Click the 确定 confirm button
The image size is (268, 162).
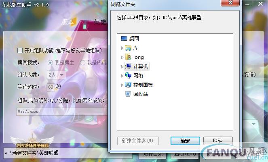[185, 141]
